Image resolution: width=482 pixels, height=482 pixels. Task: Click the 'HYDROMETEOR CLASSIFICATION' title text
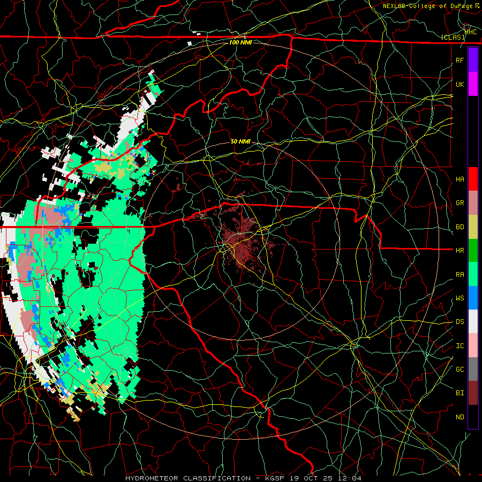(x=188, y=478)
